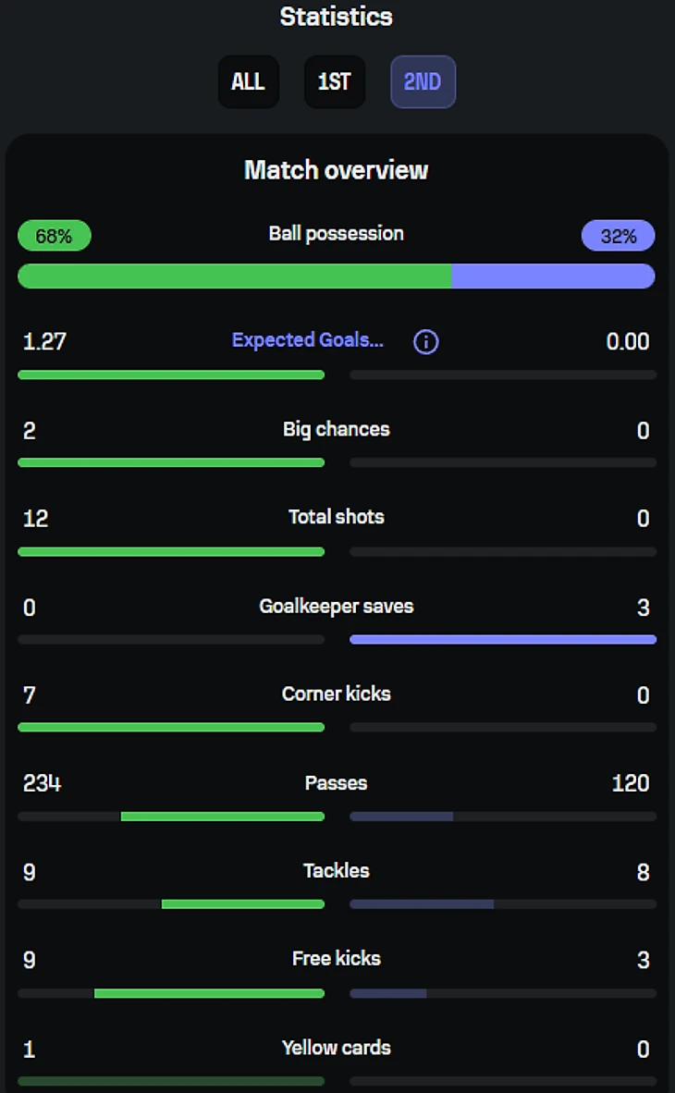Select the Total shots stat label

tap(336, 517)
